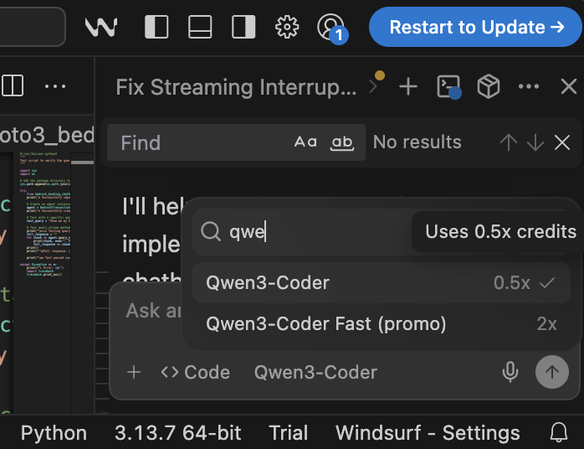Toggle Match Whole Word in Find bar
Screen dimensions: 584x449
click(342, 143)
